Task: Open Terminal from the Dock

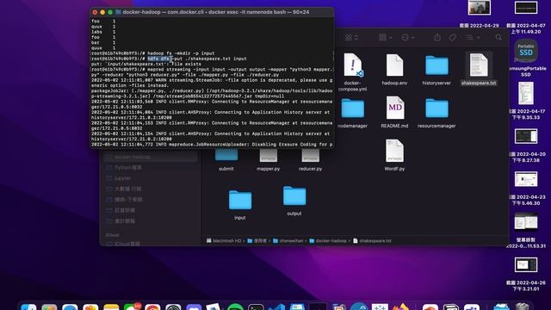Action: (256, 307)
